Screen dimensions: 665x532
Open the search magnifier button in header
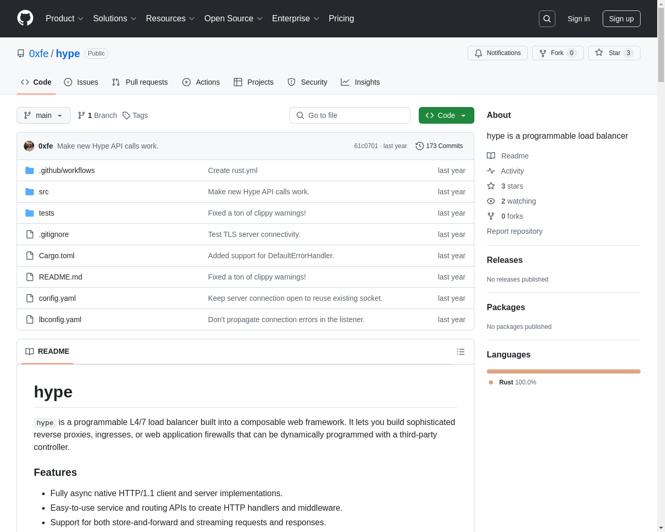pyautogui.click(x=547, y=19)
